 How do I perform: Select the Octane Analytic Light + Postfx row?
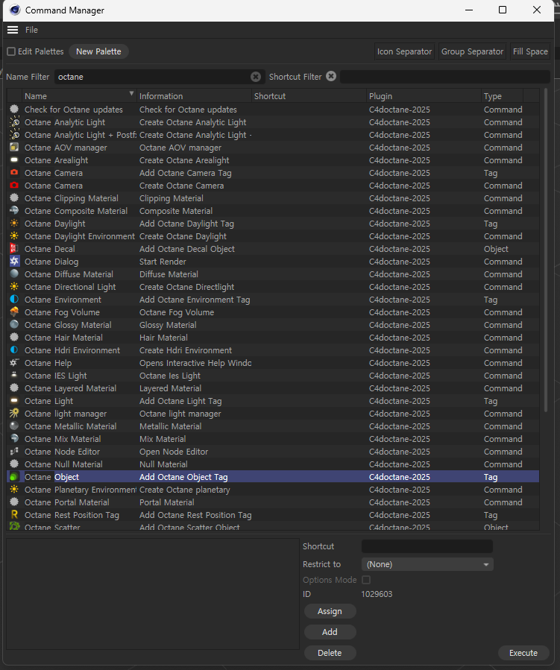tap(273, 135)
